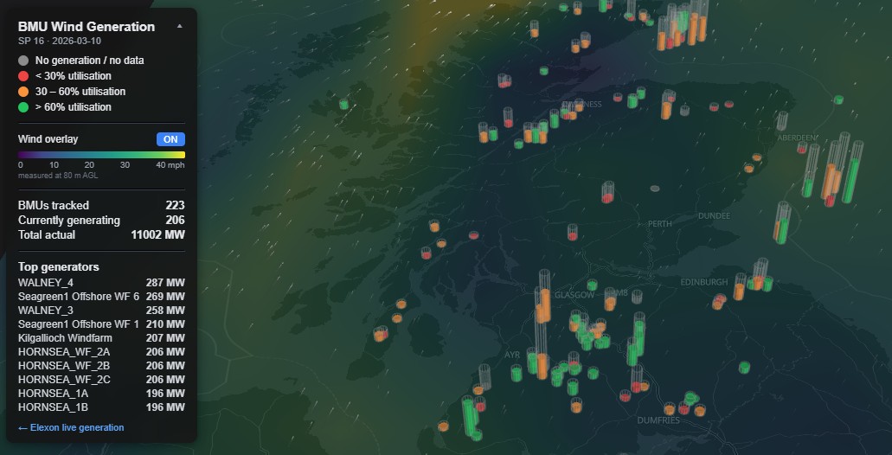Click the PERTH map label
This screenshot has height=455, width=892.
(x=660, y=224)
